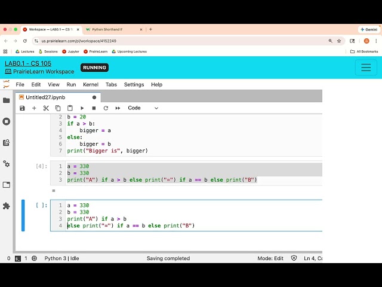Click the RUNNING status badge

(x=94, y=68)
